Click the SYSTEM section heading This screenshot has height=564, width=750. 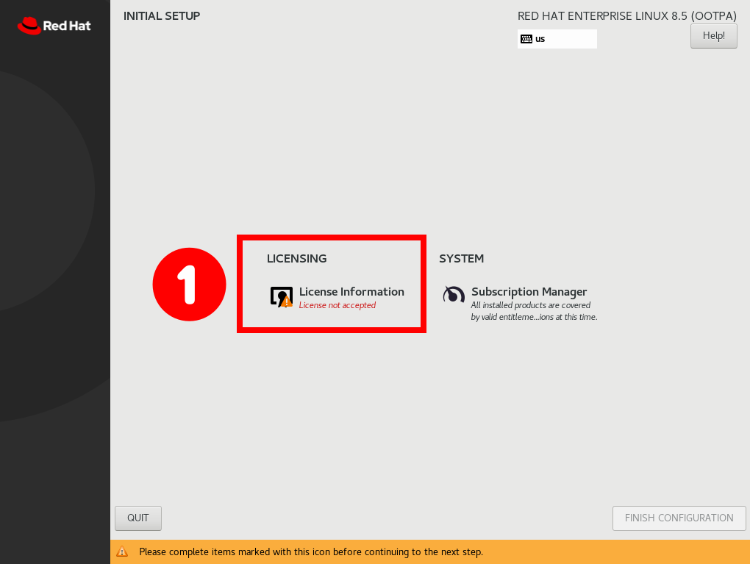click(x=462, y=259)
